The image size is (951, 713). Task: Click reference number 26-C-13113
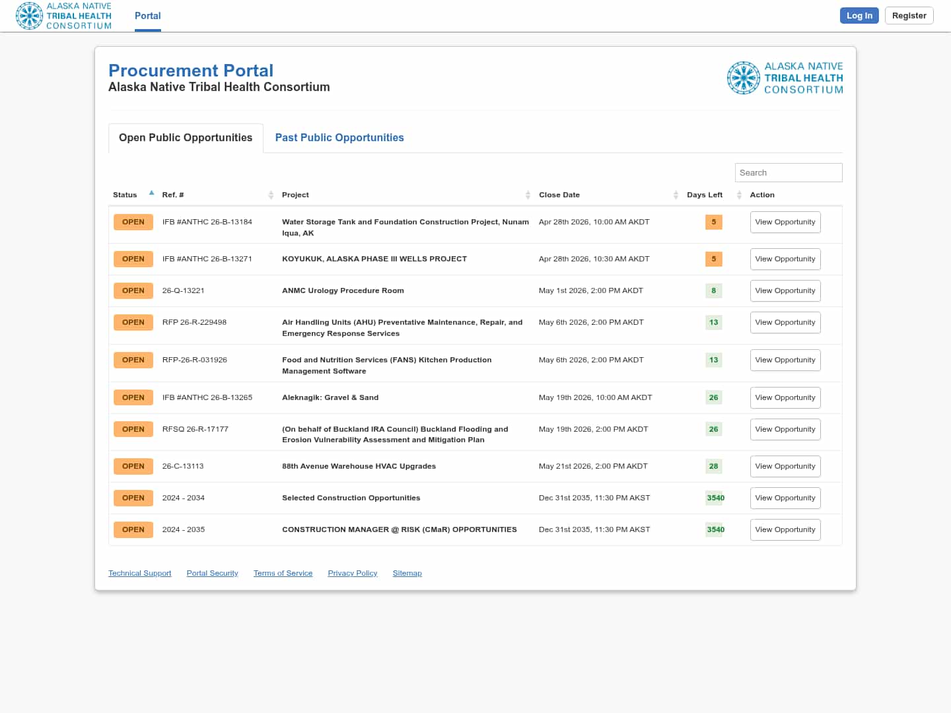coord(183,466)
